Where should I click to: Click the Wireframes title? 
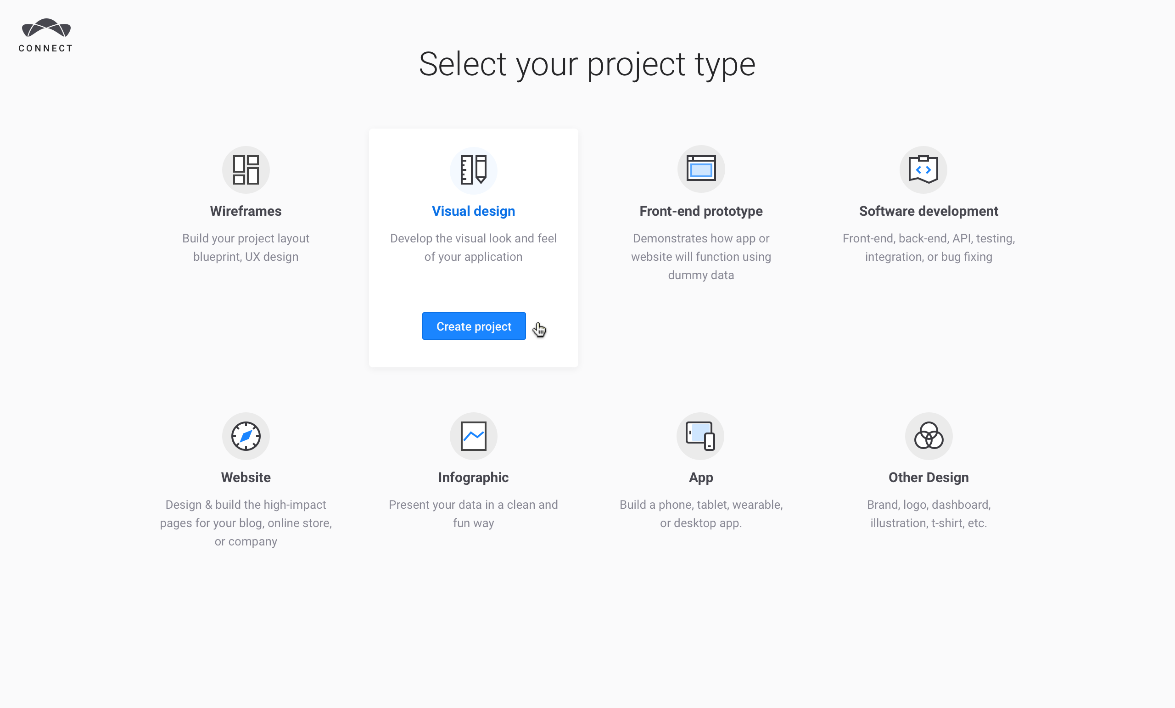point(246,211)
